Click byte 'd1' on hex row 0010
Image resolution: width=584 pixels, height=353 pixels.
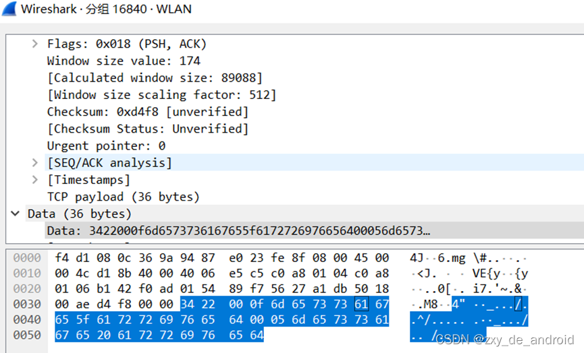tap(103, 273)
